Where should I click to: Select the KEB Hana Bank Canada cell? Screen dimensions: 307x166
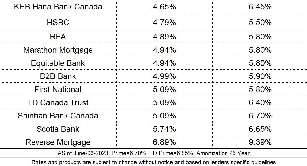58,7
